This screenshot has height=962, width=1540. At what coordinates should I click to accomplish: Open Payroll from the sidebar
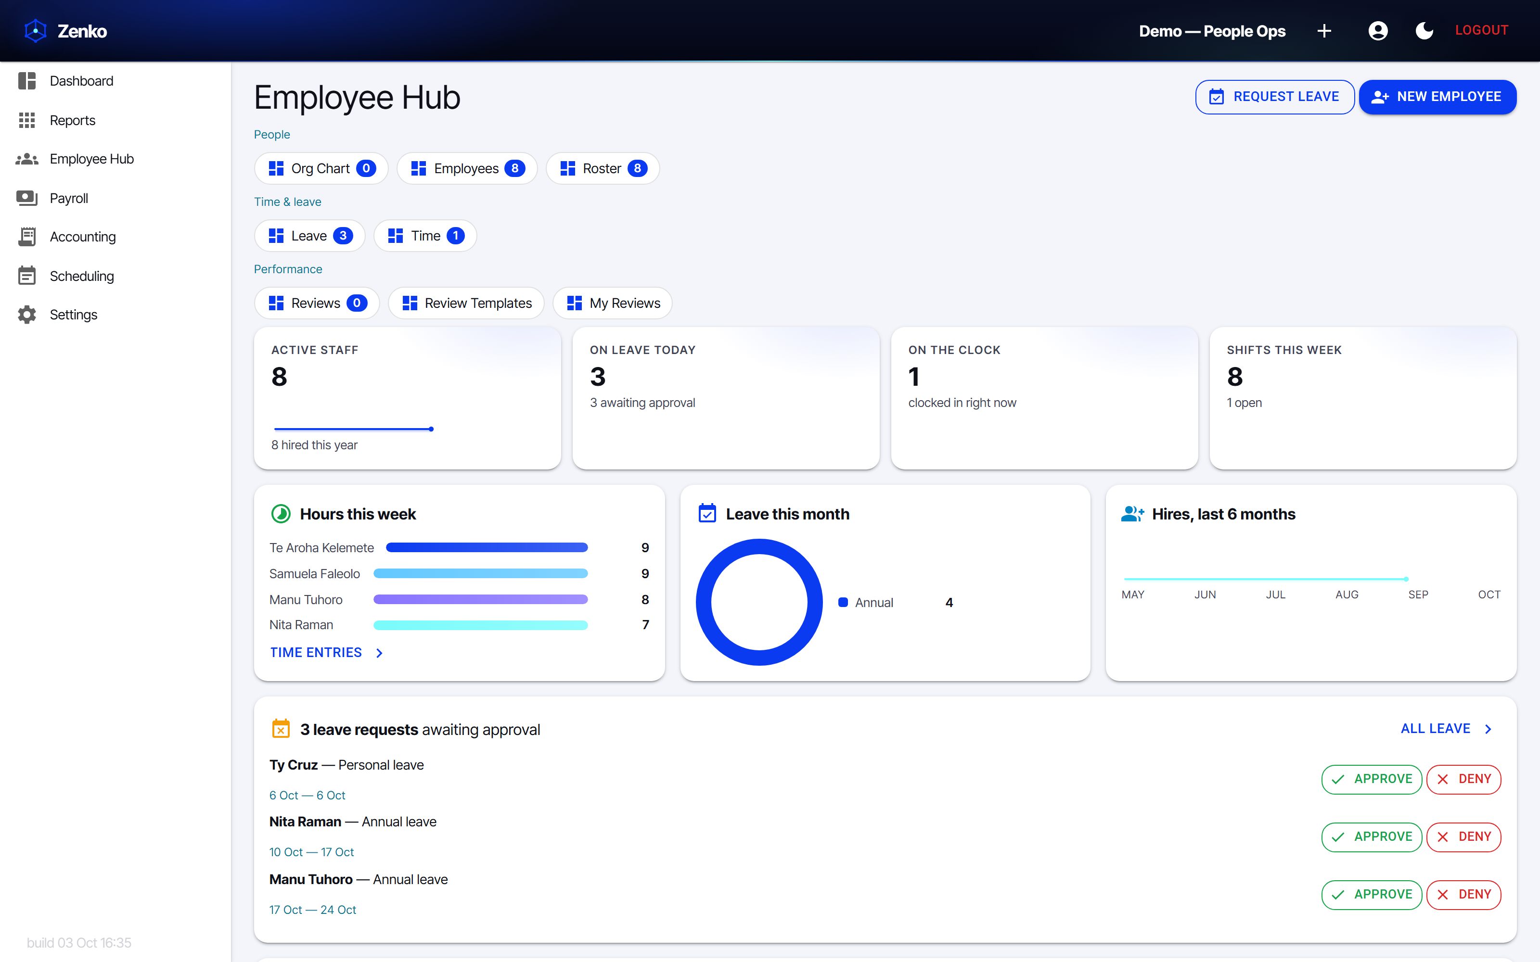[115, 199]
